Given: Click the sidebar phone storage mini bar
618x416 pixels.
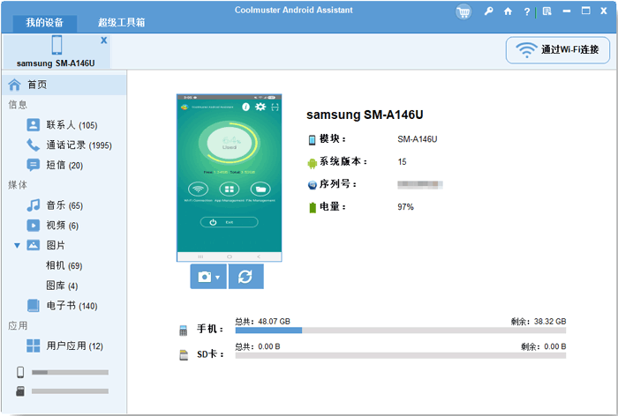Looking at the screenshot, I should pyautogui.click(x=70, y=372).
